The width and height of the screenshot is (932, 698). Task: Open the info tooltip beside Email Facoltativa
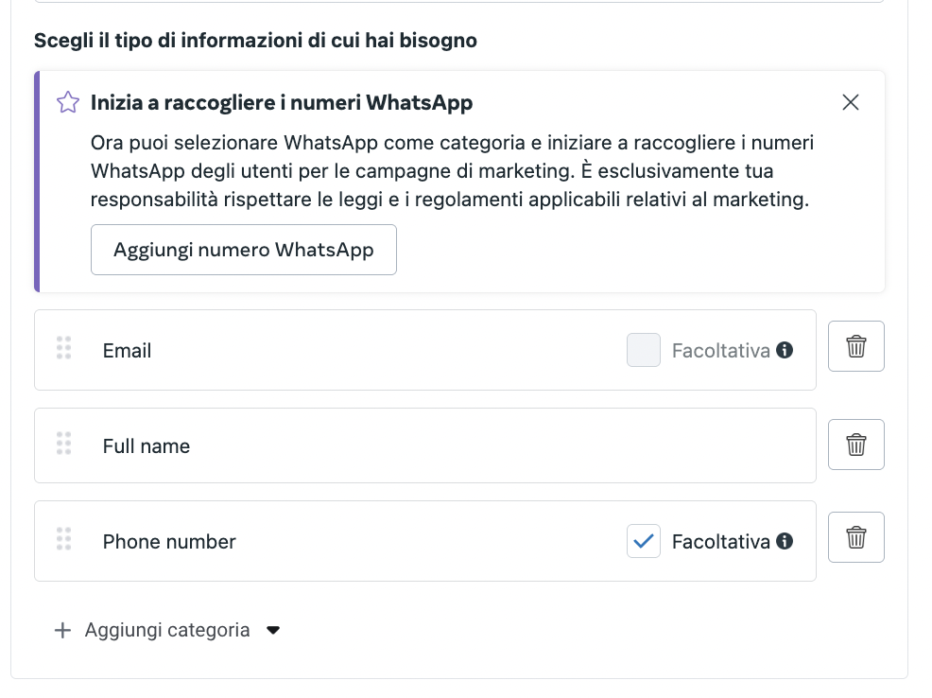coord(784,350)
